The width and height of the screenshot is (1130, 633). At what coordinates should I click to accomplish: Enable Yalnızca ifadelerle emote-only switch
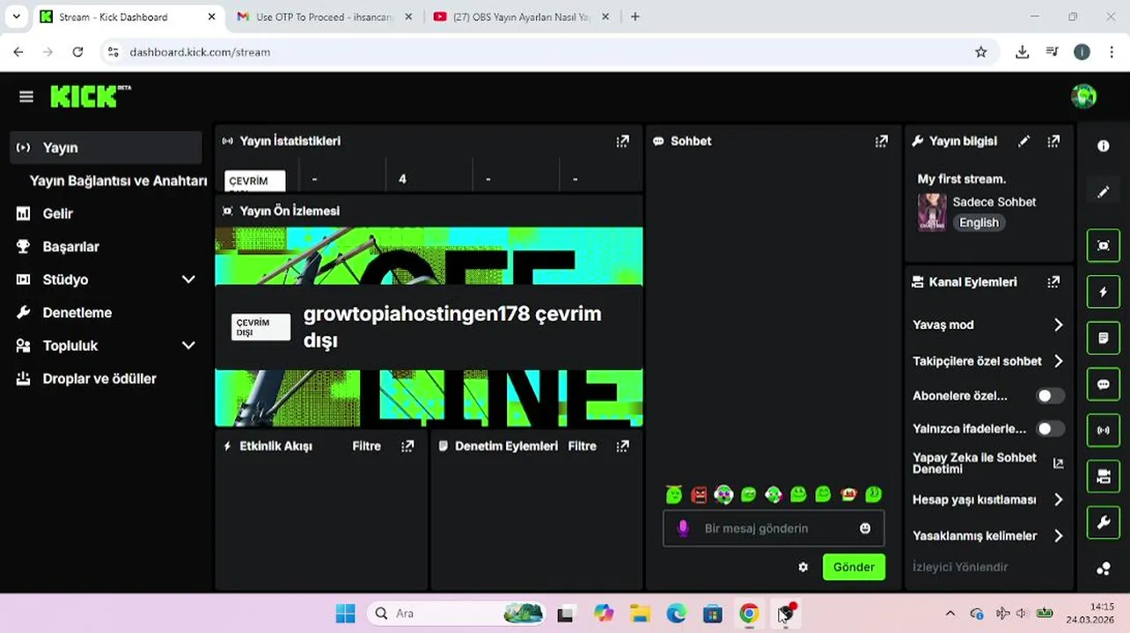pos(1050,429)
